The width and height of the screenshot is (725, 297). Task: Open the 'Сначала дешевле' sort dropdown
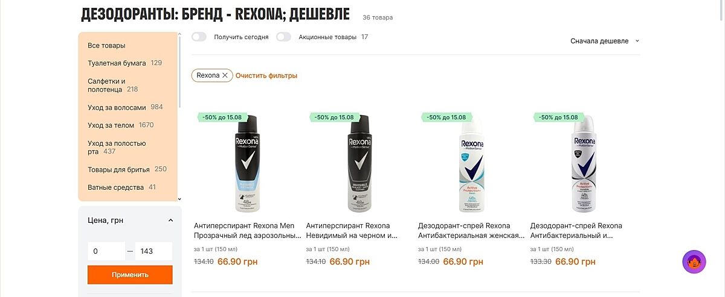(x=605, y=41)
